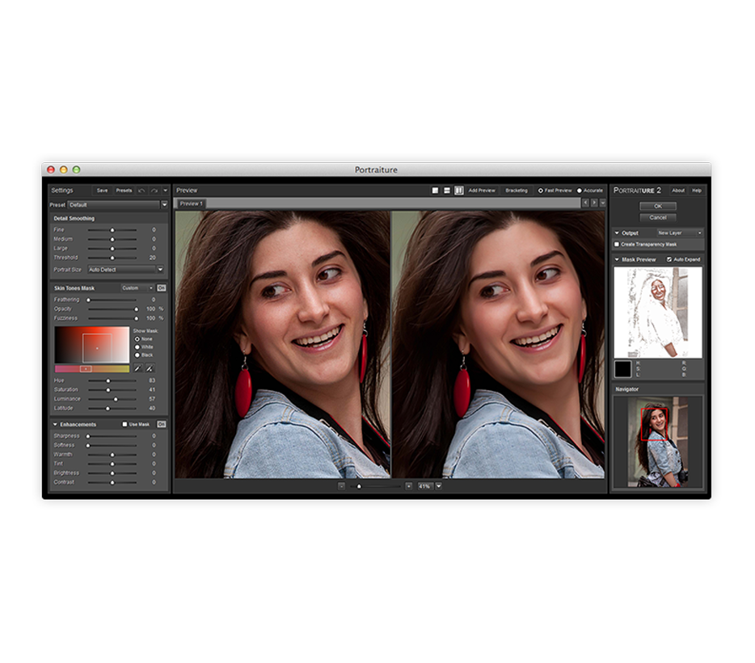The width and height of the screenshot is (755, 663).
Task: Choose White for Show Mask
Action: point(137,346)
